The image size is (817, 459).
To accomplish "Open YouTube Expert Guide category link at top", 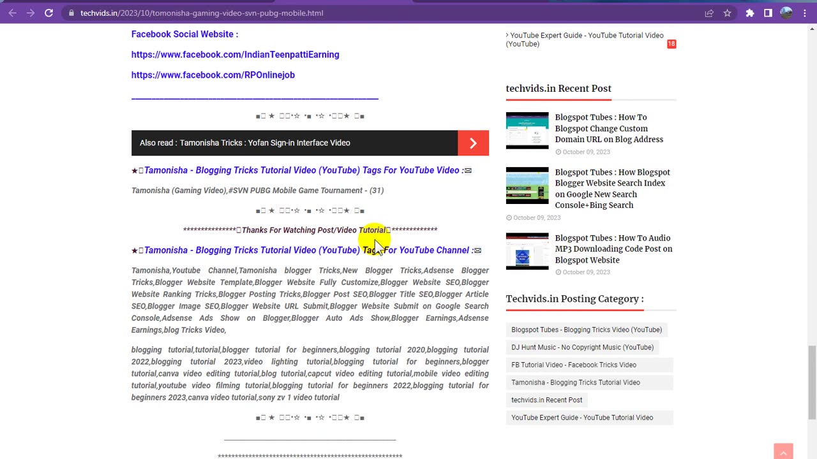I will [x=585, y=40].
